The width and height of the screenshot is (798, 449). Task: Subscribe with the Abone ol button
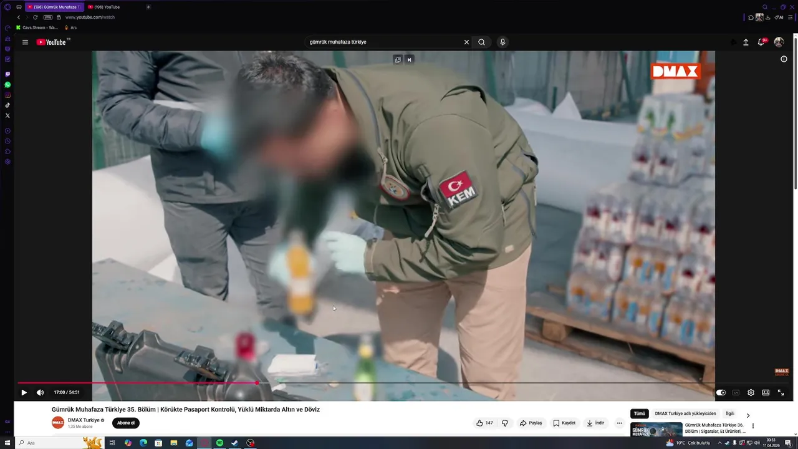point(126,423)
